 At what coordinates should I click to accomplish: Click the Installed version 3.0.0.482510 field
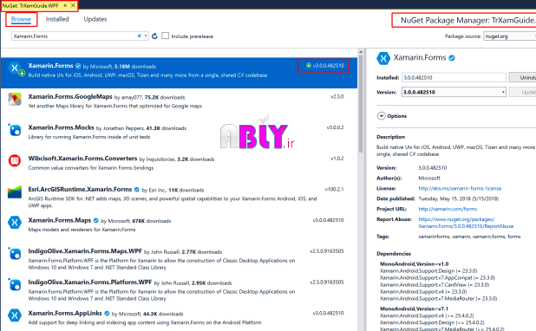(x=454, y=77)
